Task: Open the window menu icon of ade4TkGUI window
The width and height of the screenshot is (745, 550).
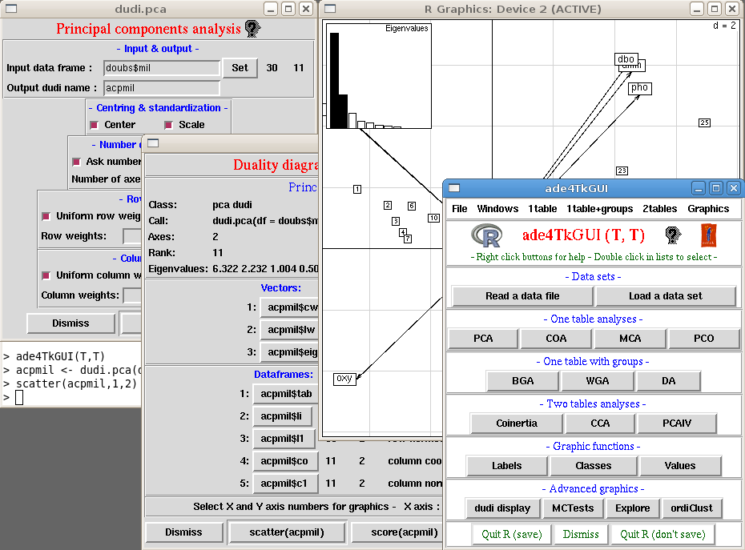Action: (x=454, y=188)
